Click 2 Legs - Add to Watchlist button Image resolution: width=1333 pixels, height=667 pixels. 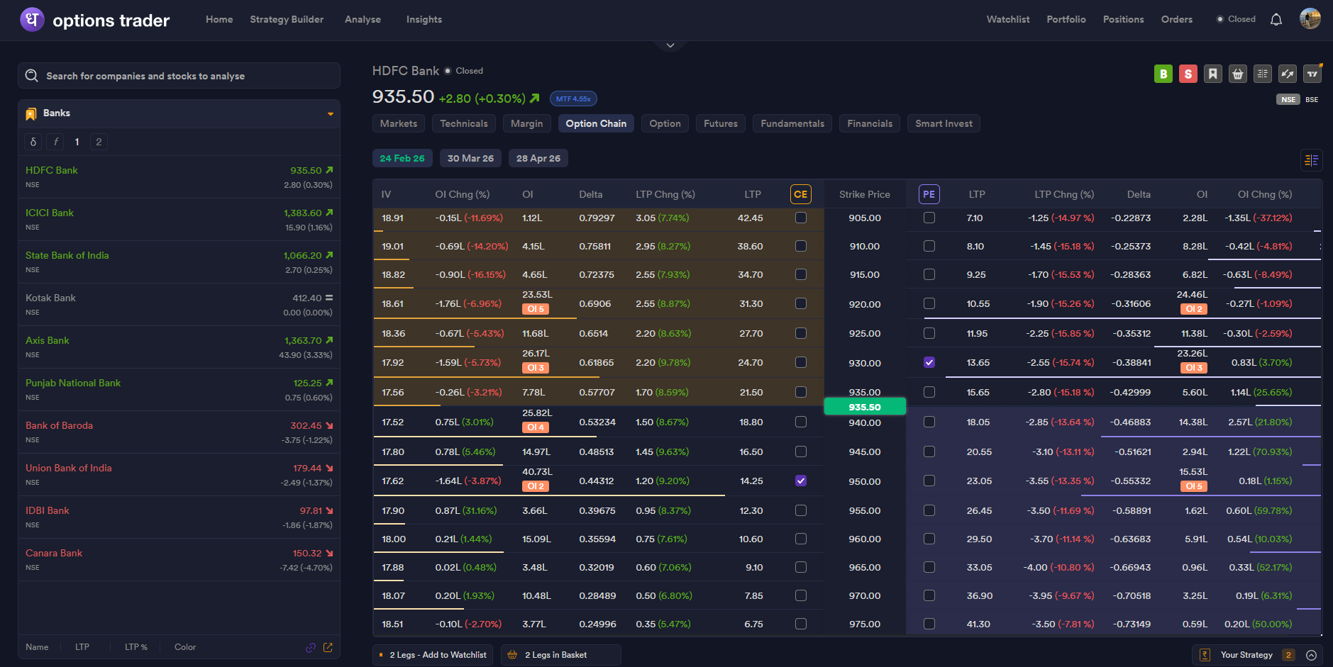click(x=433, y=655)
